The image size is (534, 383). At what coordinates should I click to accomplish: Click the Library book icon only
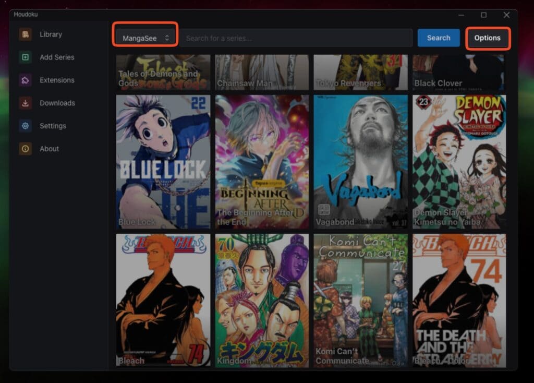[x=25, y=34]
